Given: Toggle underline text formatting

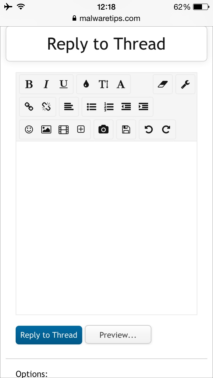Looking at the screenshot, I should [x=64, y=84].
